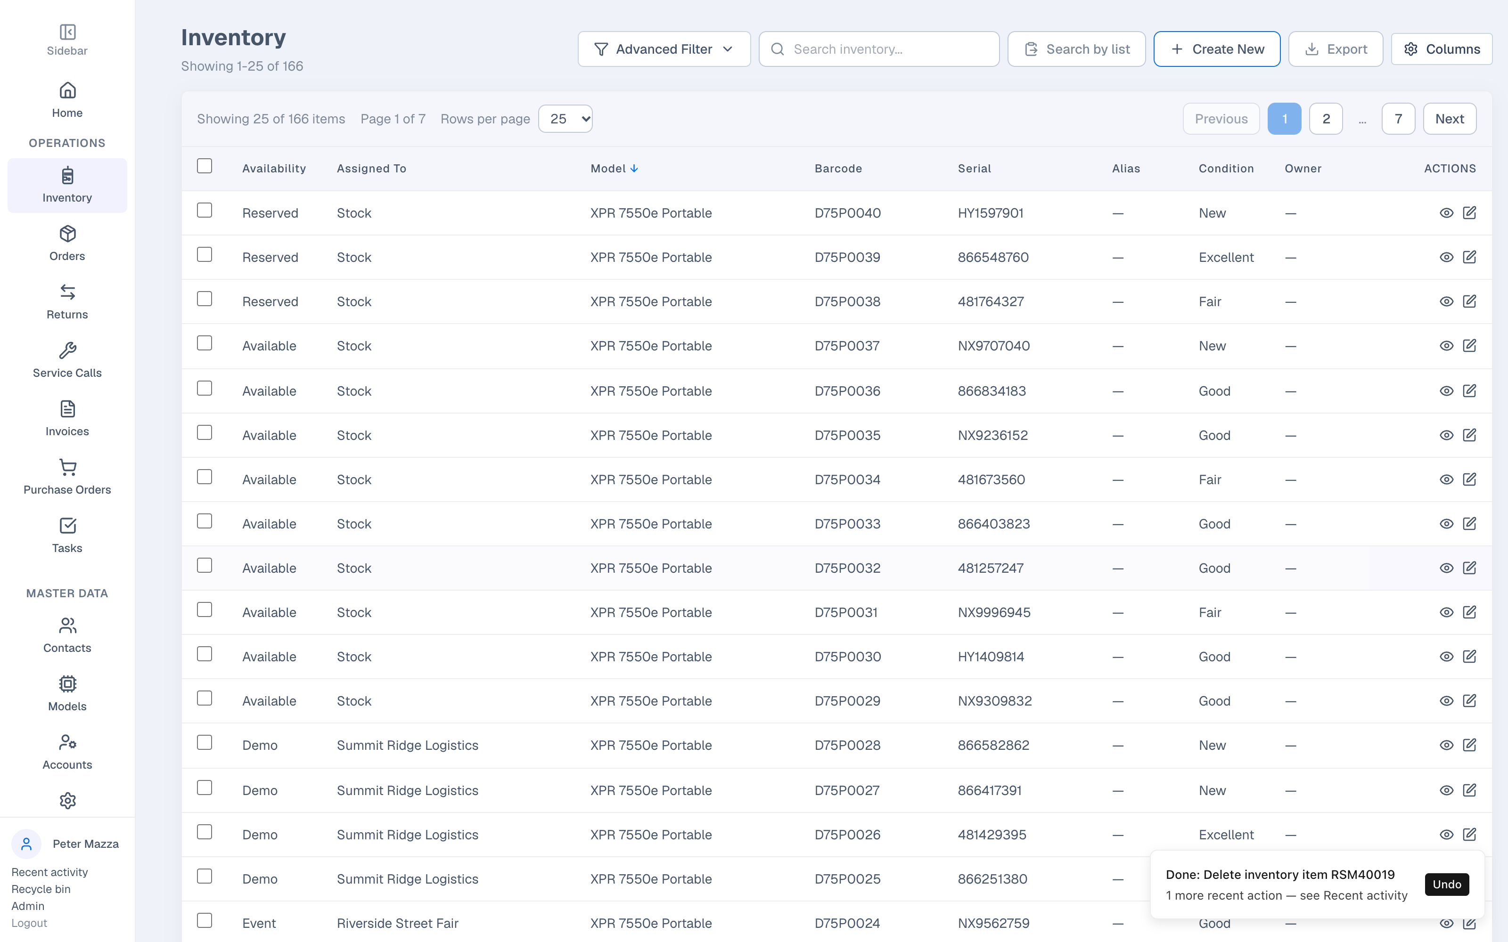Expand the Advanced Filter dropdown

[x=664, y=49]
